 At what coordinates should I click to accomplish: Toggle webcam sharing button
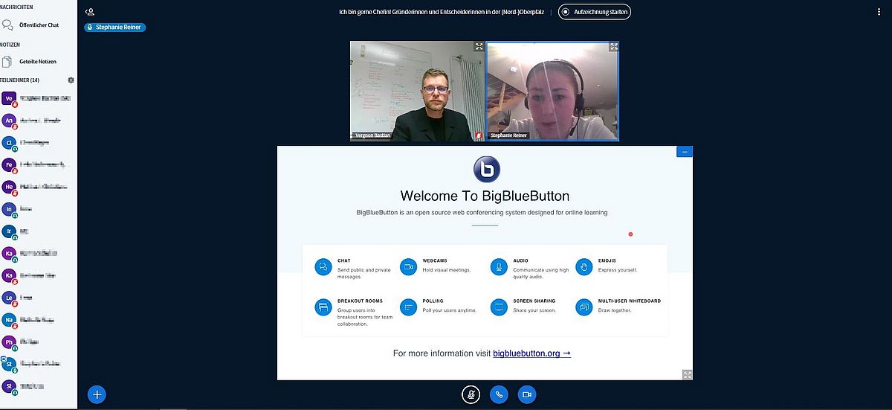coord(527,394)
